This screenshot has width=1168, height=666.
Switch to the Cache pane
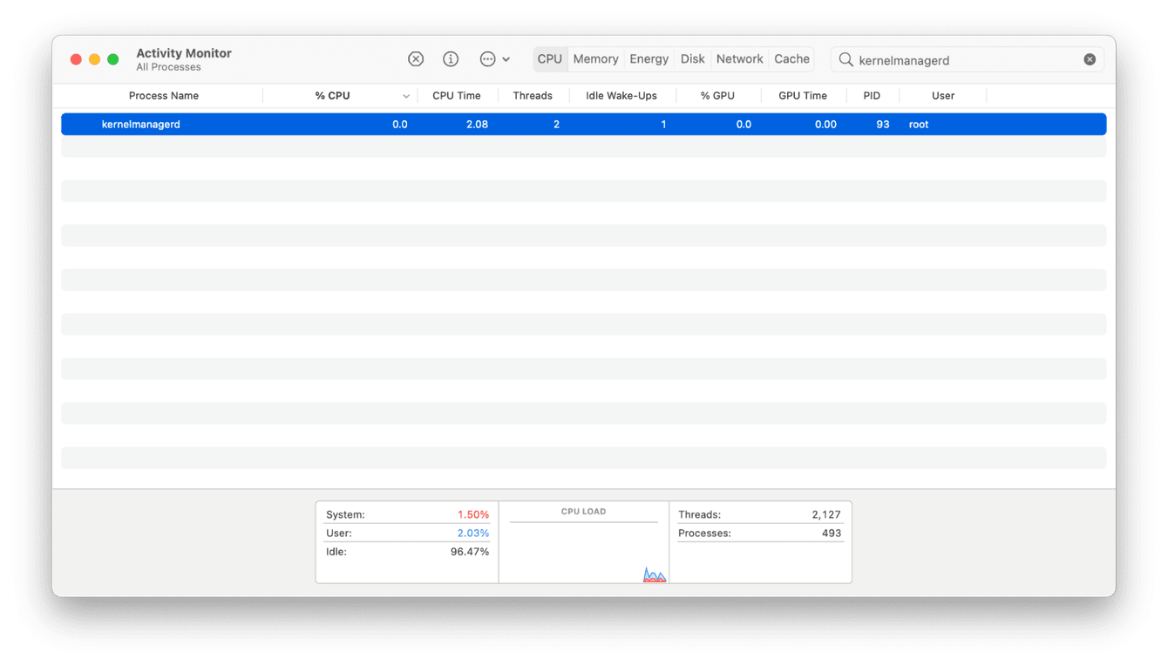coord(791,58)
